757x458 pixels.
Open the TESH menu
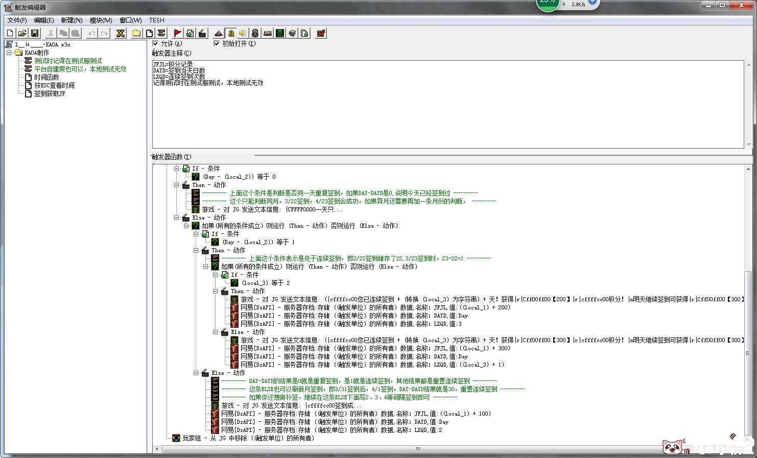156,20
